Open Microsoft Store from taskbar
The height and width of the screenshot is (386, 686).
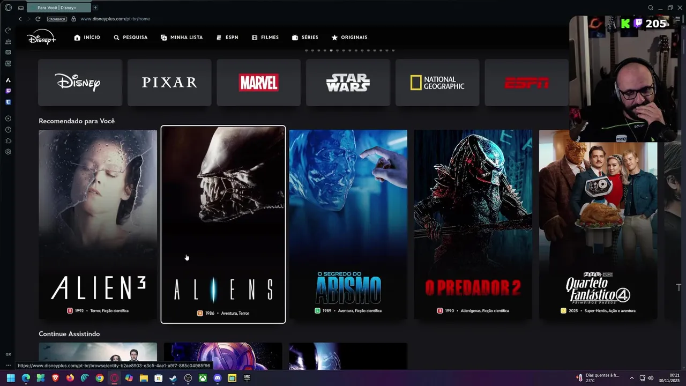159,378
